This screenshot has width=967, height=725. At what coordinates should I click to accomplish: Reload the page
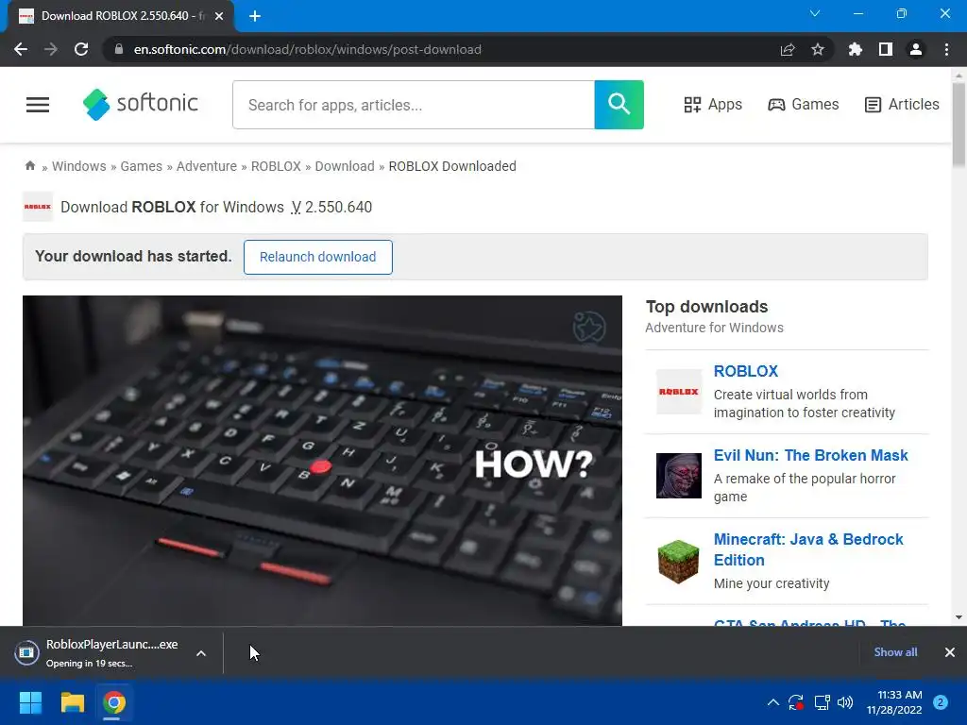pyautogui.click(x=81, y=49)
